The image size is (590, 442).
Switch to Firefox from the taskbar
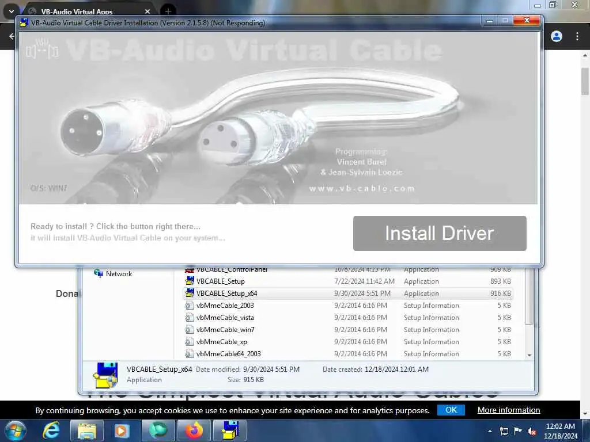(x=194, y=430)
